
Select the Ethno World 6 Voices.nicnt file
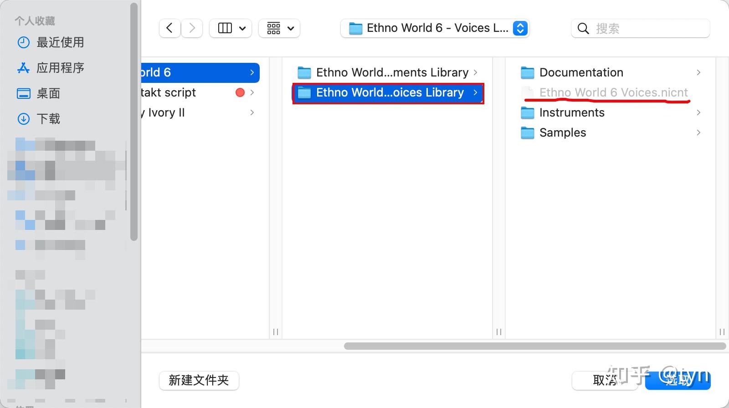pyautogui.click(x=611, y=92)
